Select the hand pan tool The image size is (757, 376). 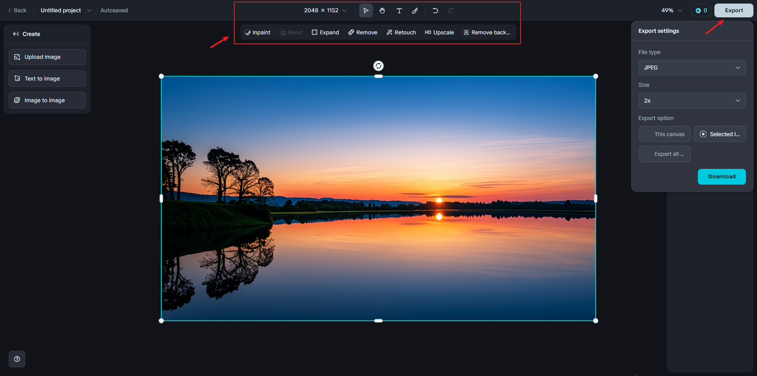point(382,11)
